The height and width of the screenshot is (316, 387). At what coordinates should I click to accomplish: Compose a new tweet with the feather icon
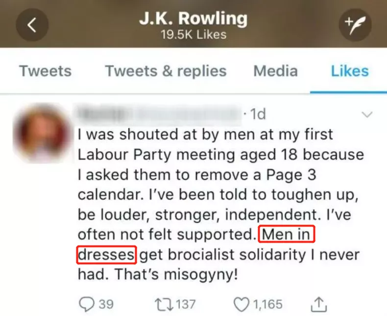pyautogui.click(x=355, y=24)
